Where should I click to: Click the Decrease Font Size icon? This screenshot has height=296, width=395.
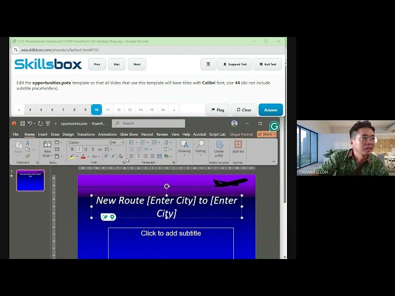tap(114, 156)
